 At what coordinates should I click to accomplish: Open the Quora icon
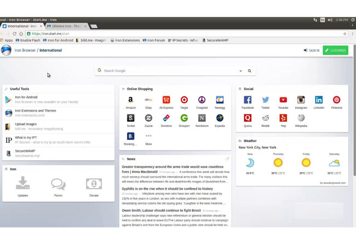coord(248,118)
